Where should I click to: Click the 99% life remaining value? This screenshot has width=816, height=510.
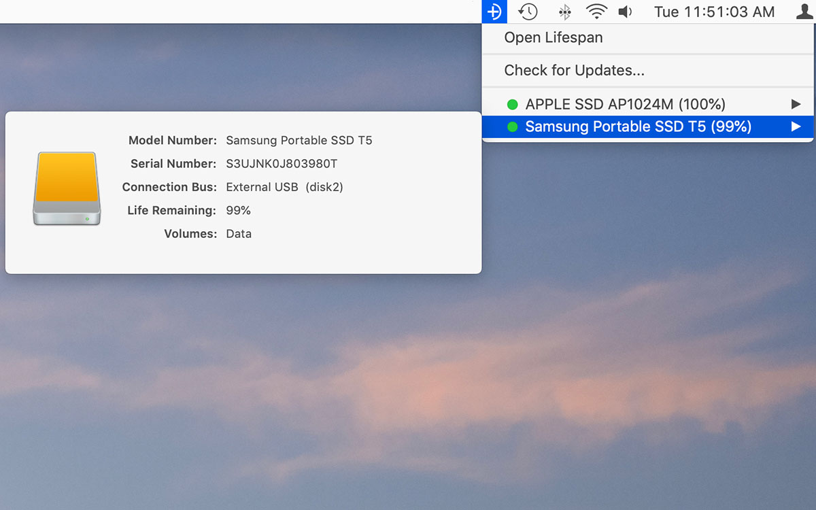pyautogui.click(x=239, y=210)
